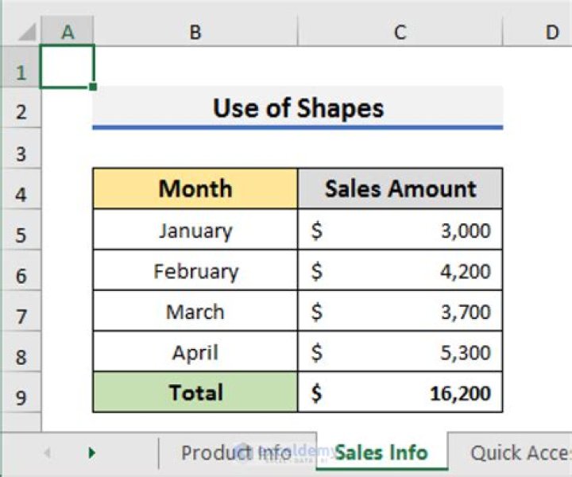Click the 'January' cell
572x477 pixels.
click(x=195, y=230)
